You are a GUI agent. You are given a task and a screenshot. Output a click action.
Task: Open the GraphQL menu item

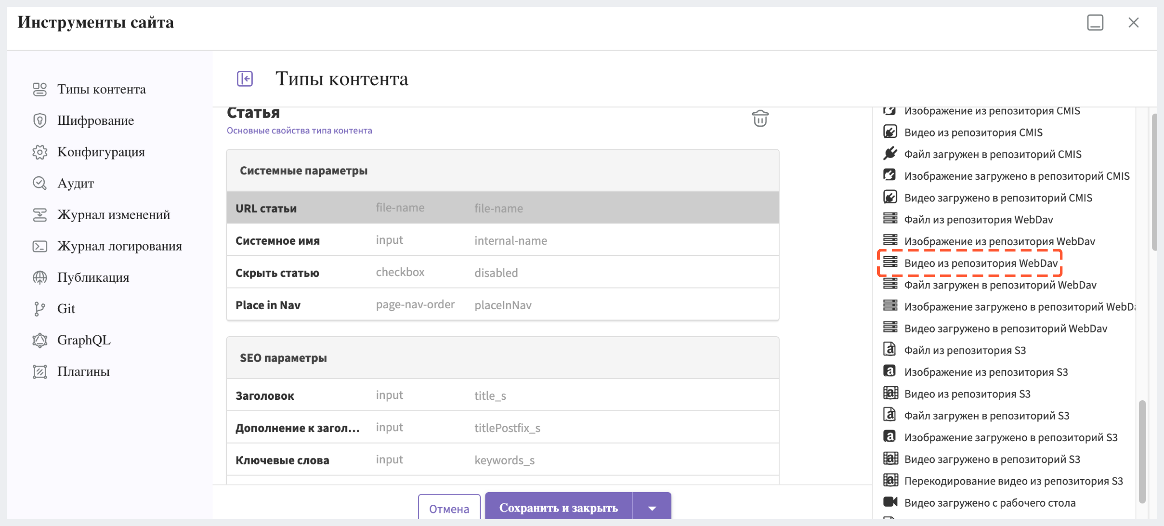(83, 340)
